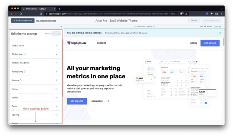Screen dimensions: 233x136
Task: Click the GET STARTED button
Action: [x=77, y=101]
